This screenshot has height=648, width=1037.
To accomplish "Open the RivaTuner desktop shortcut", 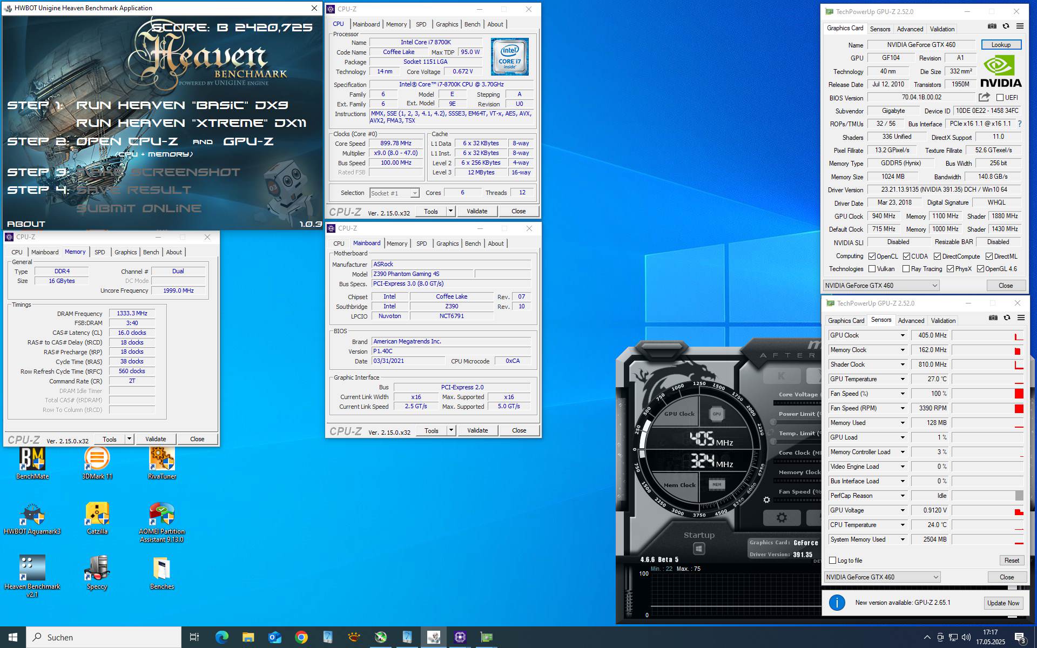I will pos(162,463).
